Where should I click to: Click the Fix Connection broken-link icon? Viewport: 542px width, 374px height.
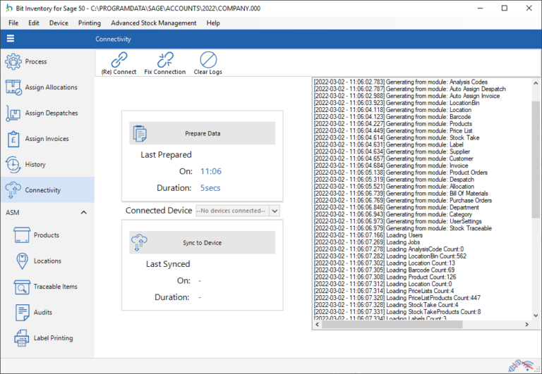[164, 60]
